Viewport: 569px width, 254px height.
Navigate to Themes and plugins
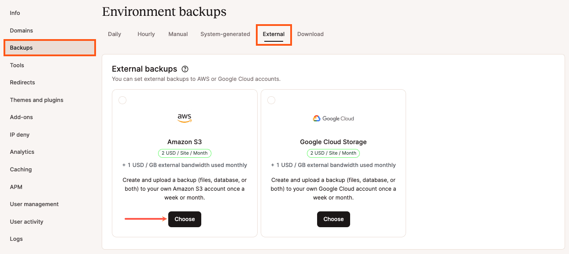37,100
